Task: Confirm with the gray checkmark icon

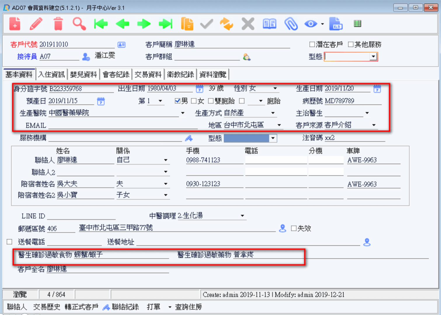Action: [207, 24]
